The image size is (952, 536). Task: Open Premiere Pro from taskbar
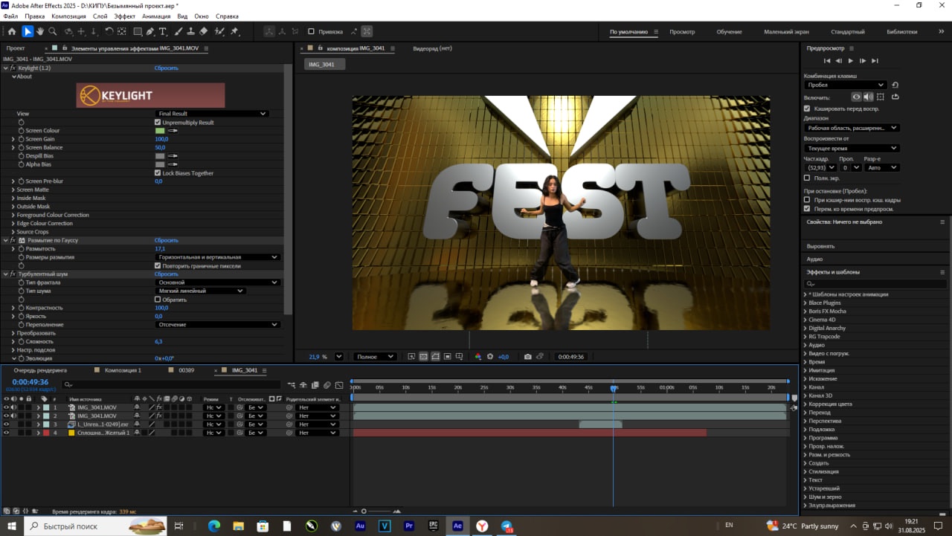point(409,526)
